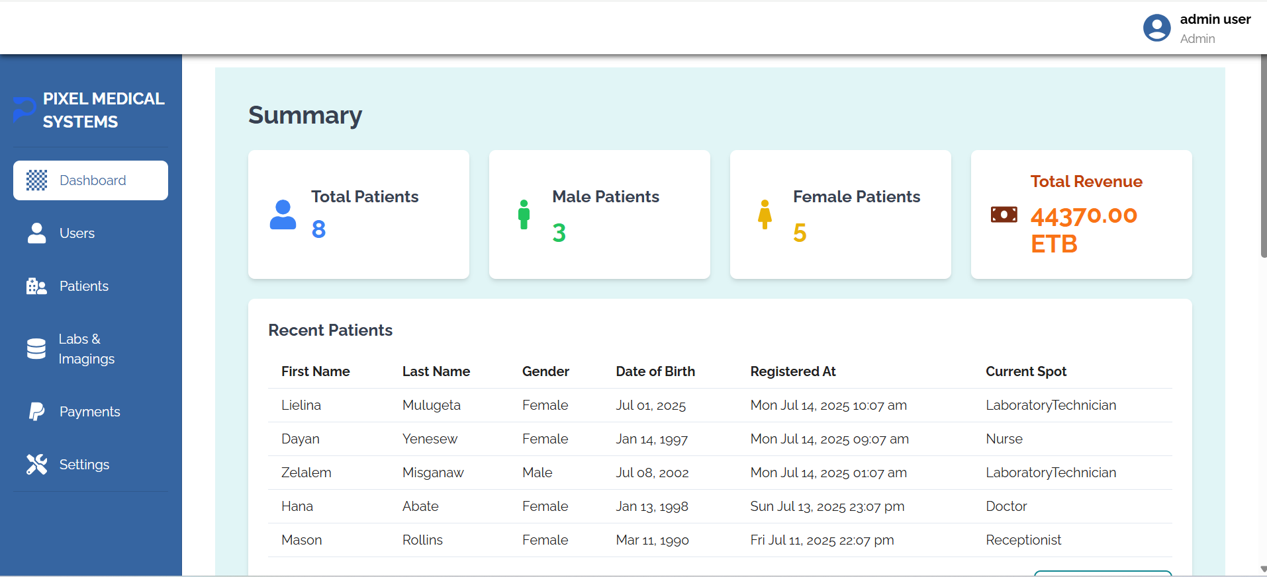Click the Female Patients count 5
This screenshot has width=1267, height=577.
click(x=800, y=233)
